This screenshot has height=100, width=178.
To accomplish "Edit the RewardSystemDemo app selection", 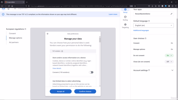I will (171, 14).
